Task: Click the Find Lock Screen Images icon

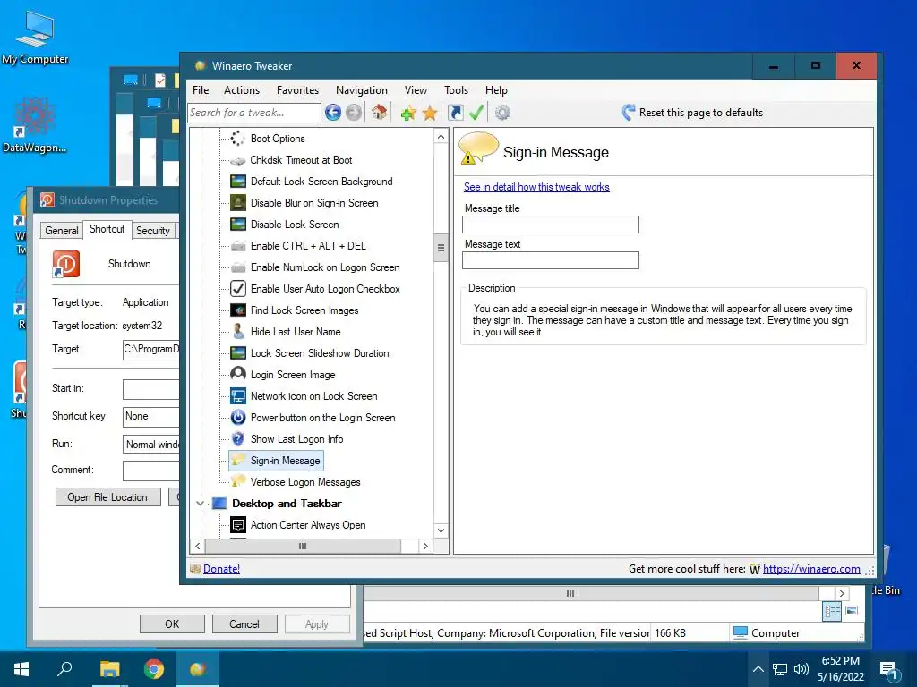Action: point(238,310)
